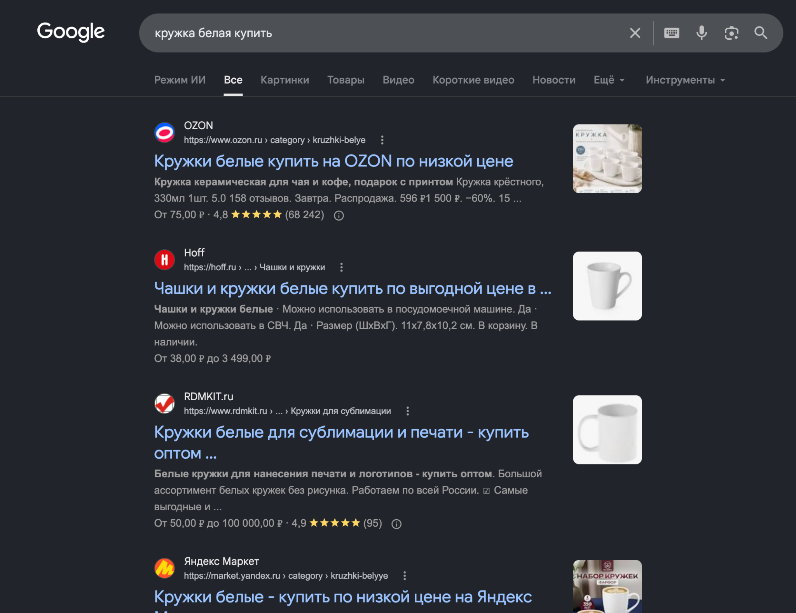Image resolution: width=796 pixels, height=613 pixels.
Task: Expand the Инструменты dropdown
Action: 686,80
